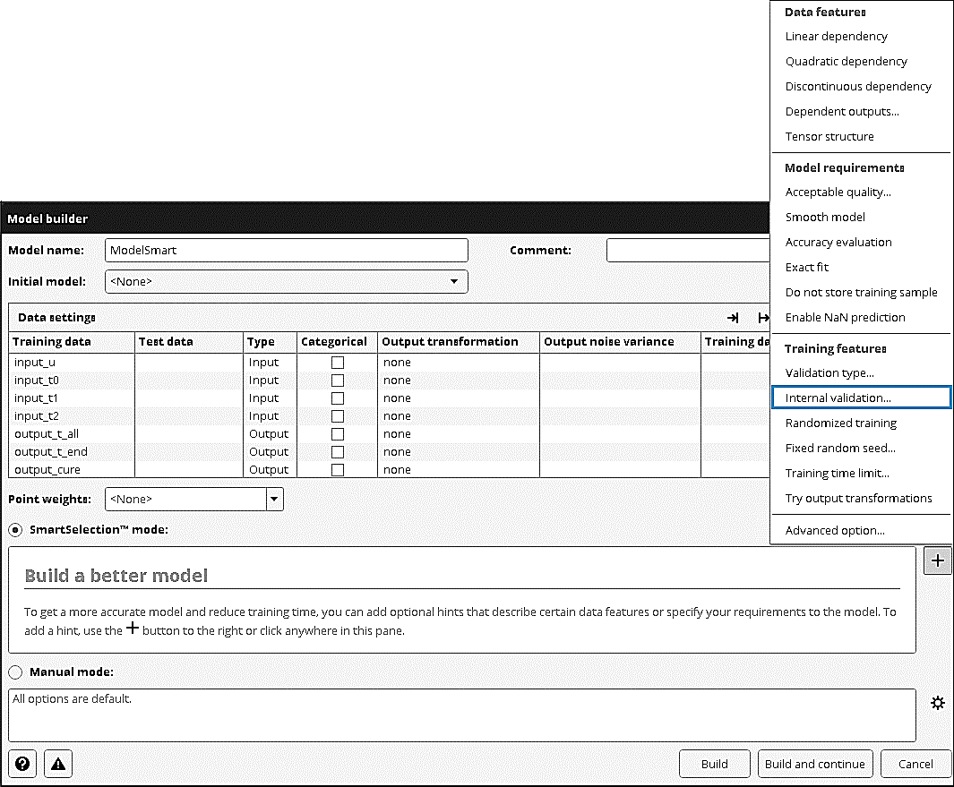Choose Discontinuous dependency hint
This screenshot has height=787, width=954.
pyautogui.click(x=858, y=86)
